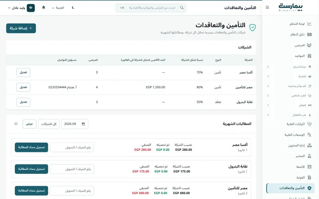
Task: Open the كل الشركات company filter dropdown
Action: point(49,124)
